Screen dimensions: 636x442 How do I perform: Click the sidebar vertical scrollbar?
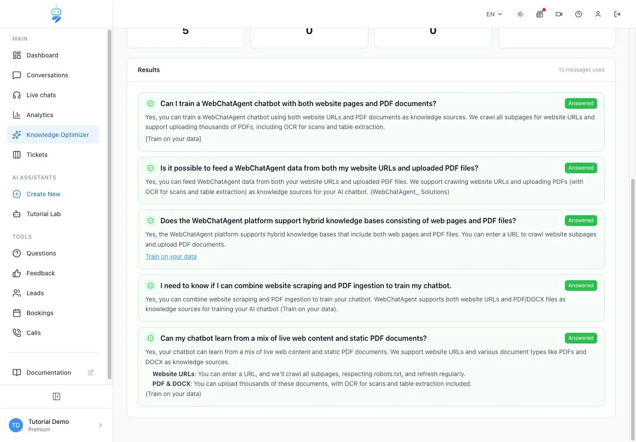click(x=110, y=204)
